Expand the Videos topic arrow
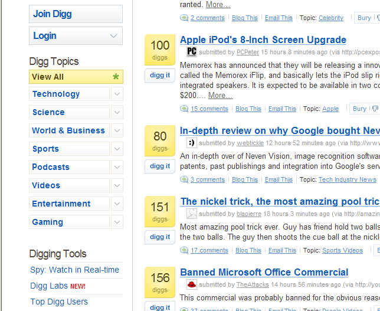Image resolution: width=380 pixels, height=311 pixels. [117, 185]
